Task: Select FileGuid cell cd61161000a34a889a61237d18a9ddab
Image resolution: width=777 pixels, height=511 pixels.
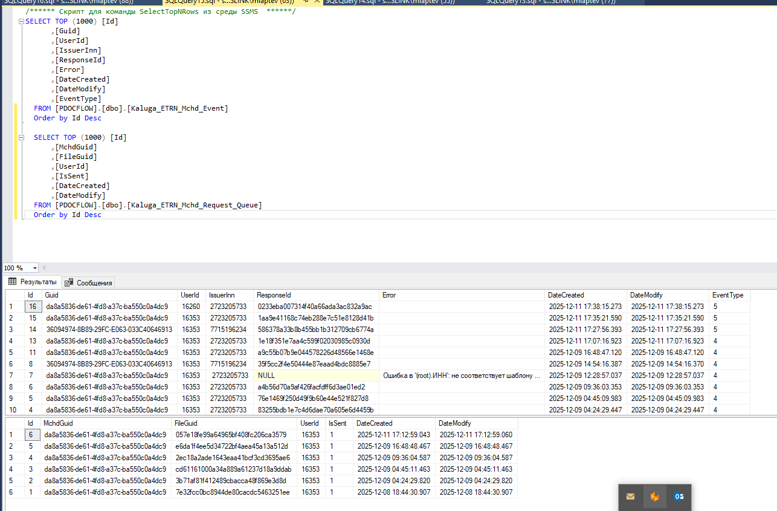Action: click(234, 469)
